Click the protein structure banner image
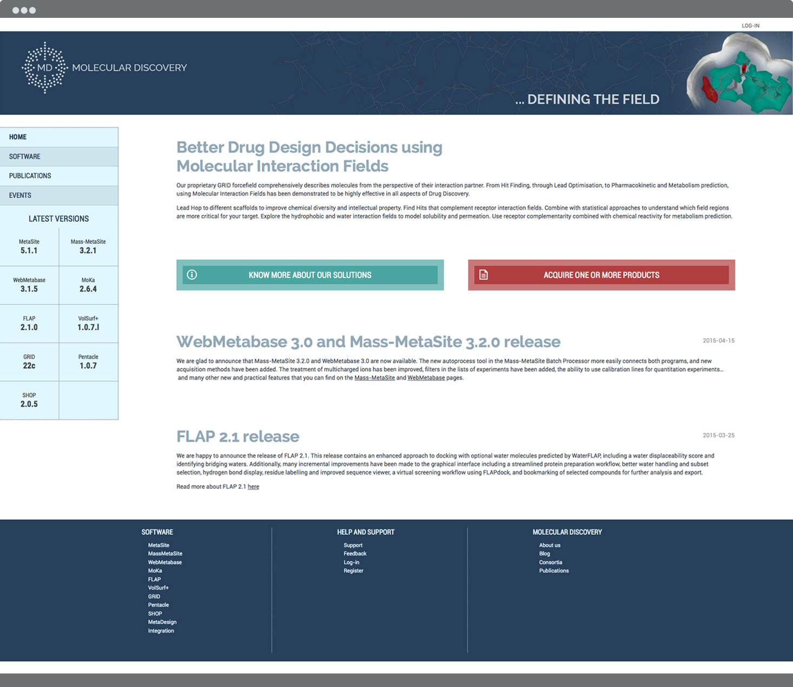Screen dimensions: 793x687 click(x=740, y=73)
